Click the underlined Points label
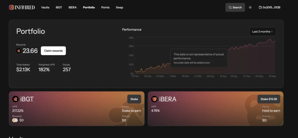This screenshot has width=298, height=138. pos(66,65)
